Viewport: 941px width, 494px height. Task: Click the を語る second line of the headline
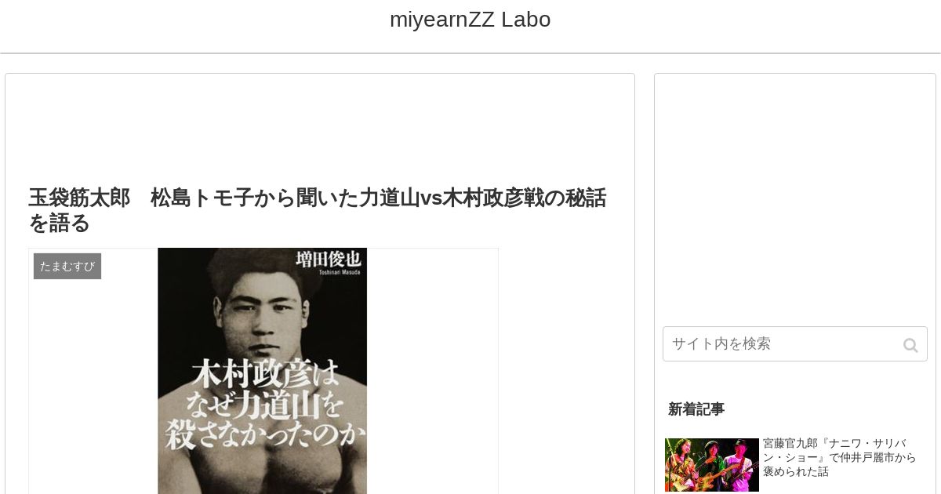[x=60, y=223]
